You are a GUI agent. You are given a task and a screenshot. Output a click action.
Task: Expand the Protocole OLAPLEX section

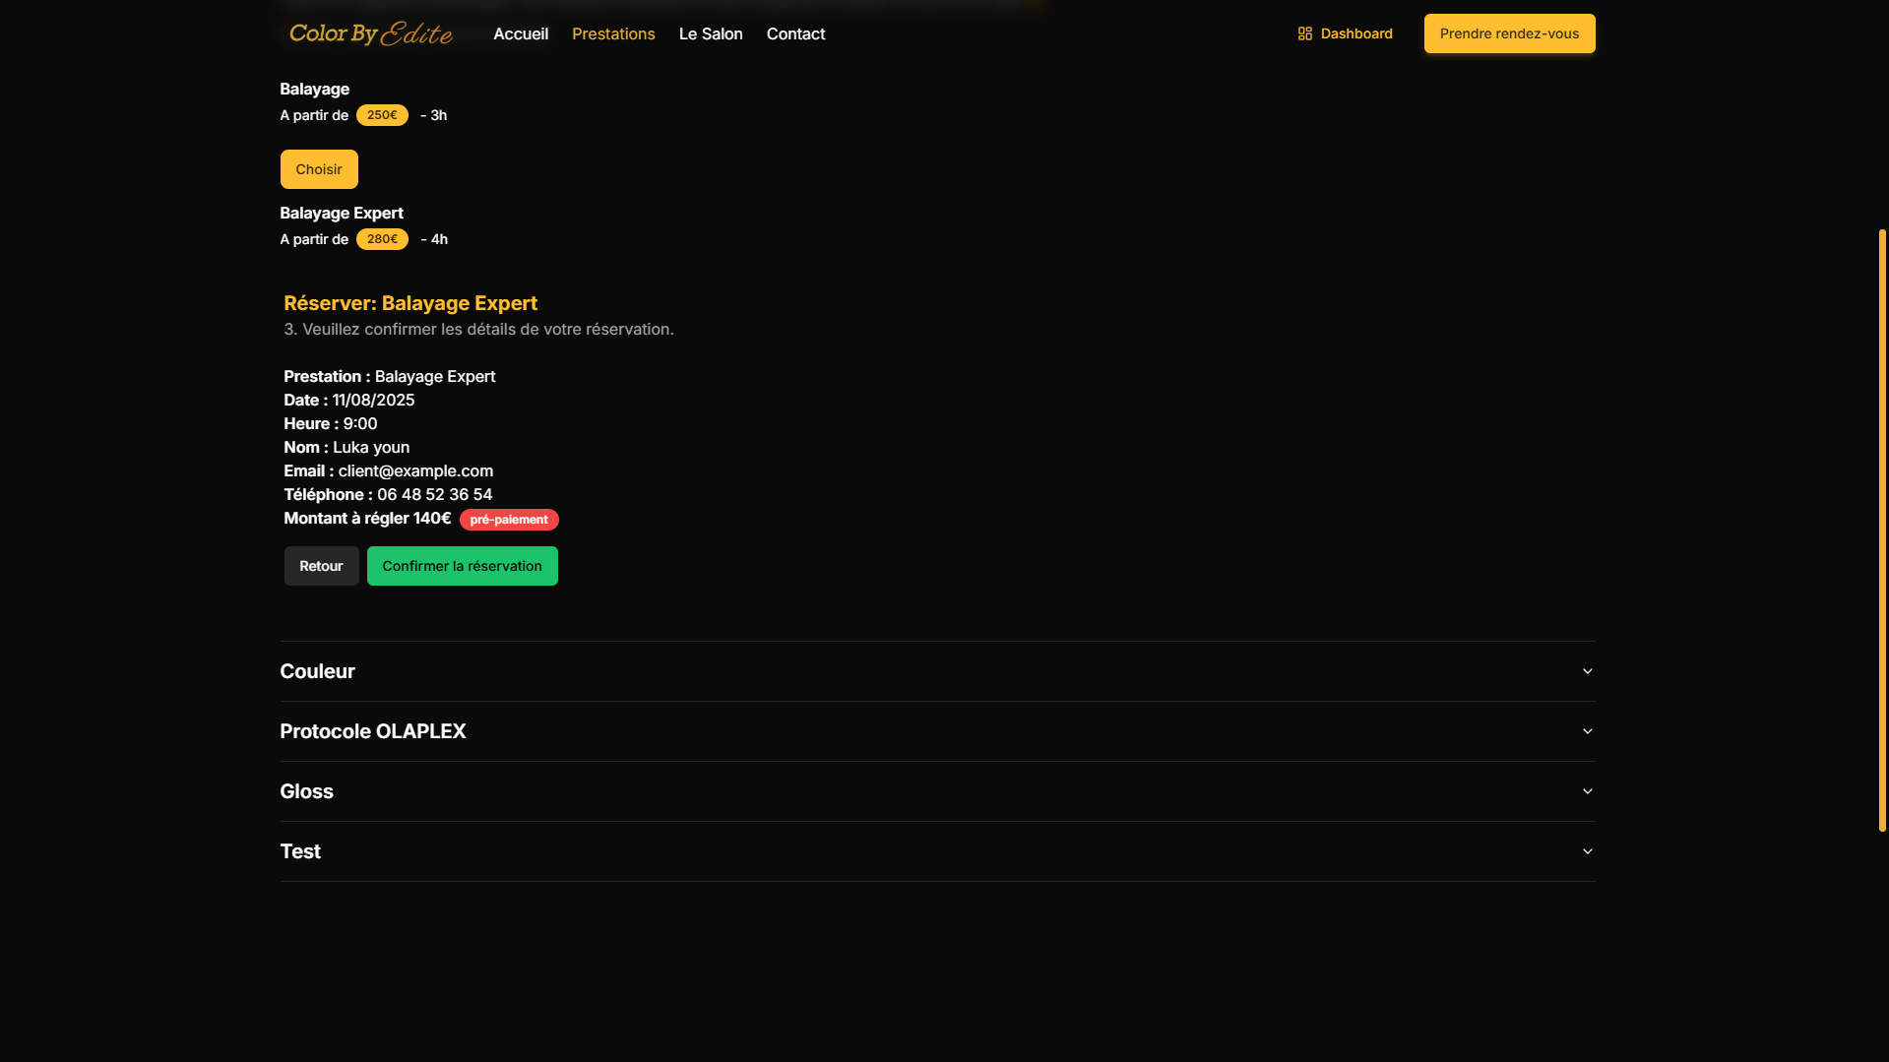click(372, 731)
